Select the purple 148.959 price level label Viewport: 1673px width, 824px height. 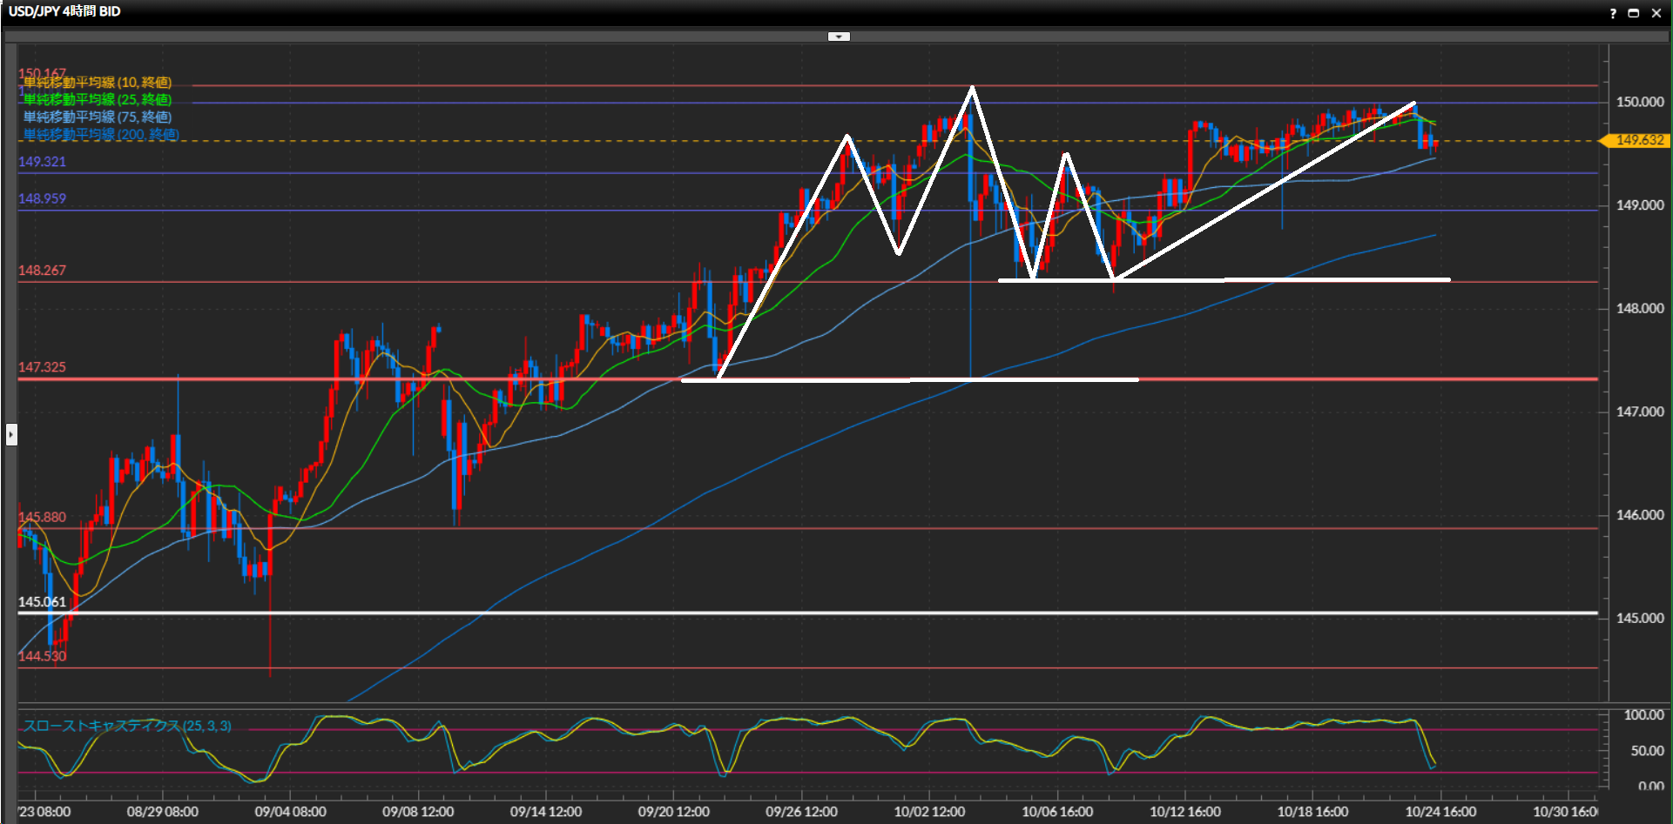point(42,198)
